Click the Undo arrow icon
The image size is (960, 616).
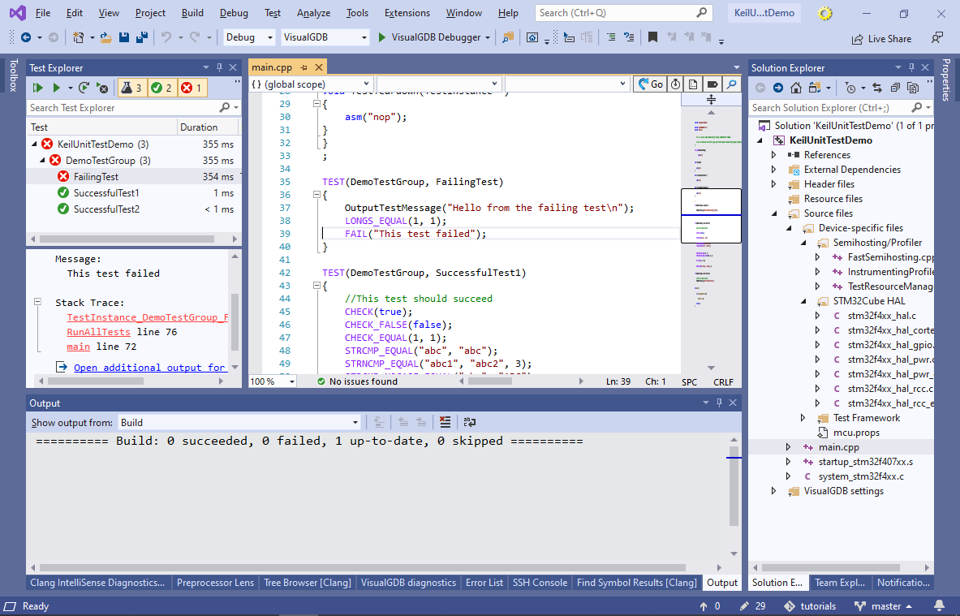pos(166,37)
